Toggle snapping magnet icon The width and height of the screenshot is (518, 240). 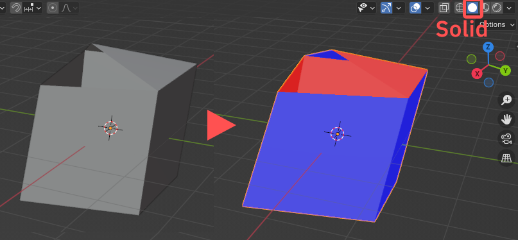[16, 8]
